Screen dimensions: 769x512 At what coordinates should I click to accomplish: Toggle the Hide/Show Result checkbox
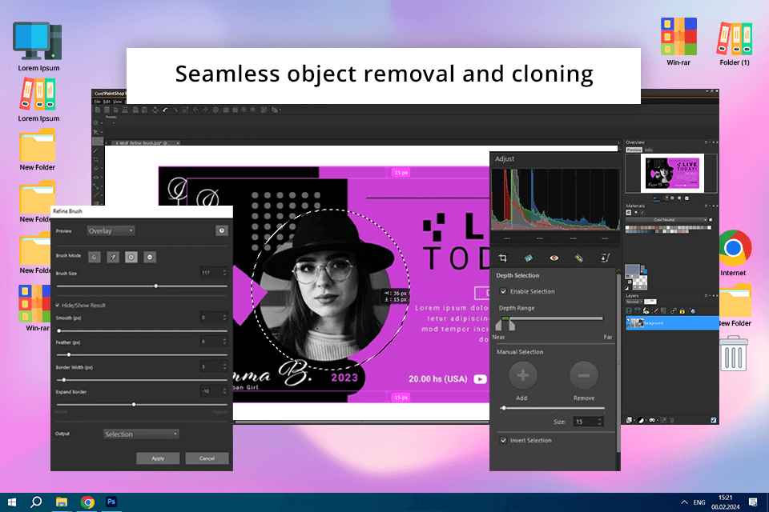(58, 306)
